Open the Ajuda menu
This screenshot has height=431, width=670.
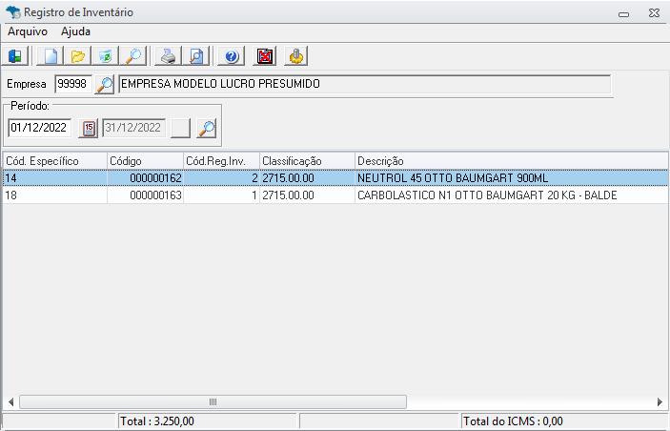tap(75, 31)
